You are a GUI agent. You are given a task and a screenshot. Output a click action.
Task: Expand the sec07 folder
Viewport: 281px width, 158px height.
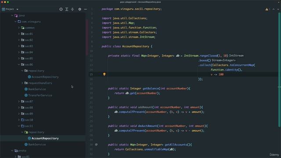click(19, 101)
